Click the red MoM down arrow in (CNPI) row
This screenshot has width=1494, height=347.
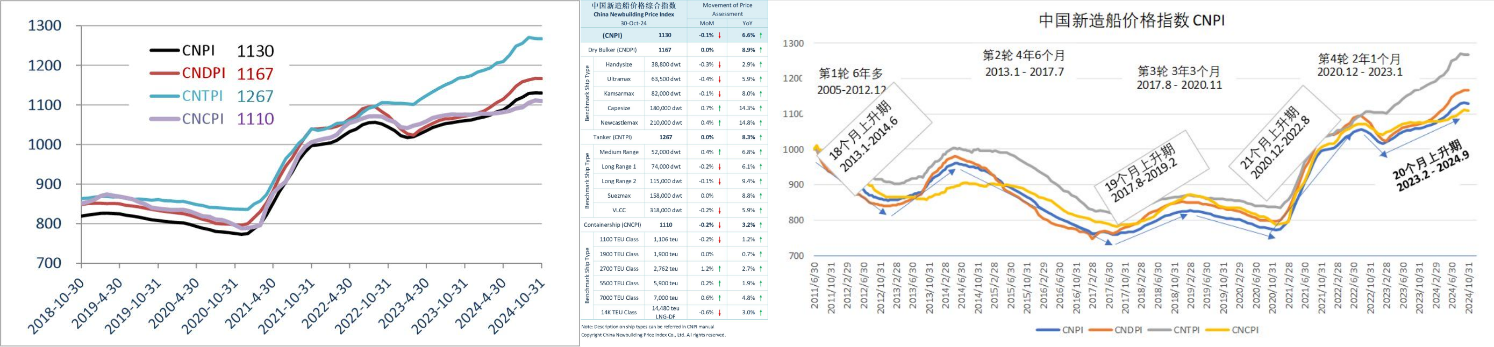point(720,35)
